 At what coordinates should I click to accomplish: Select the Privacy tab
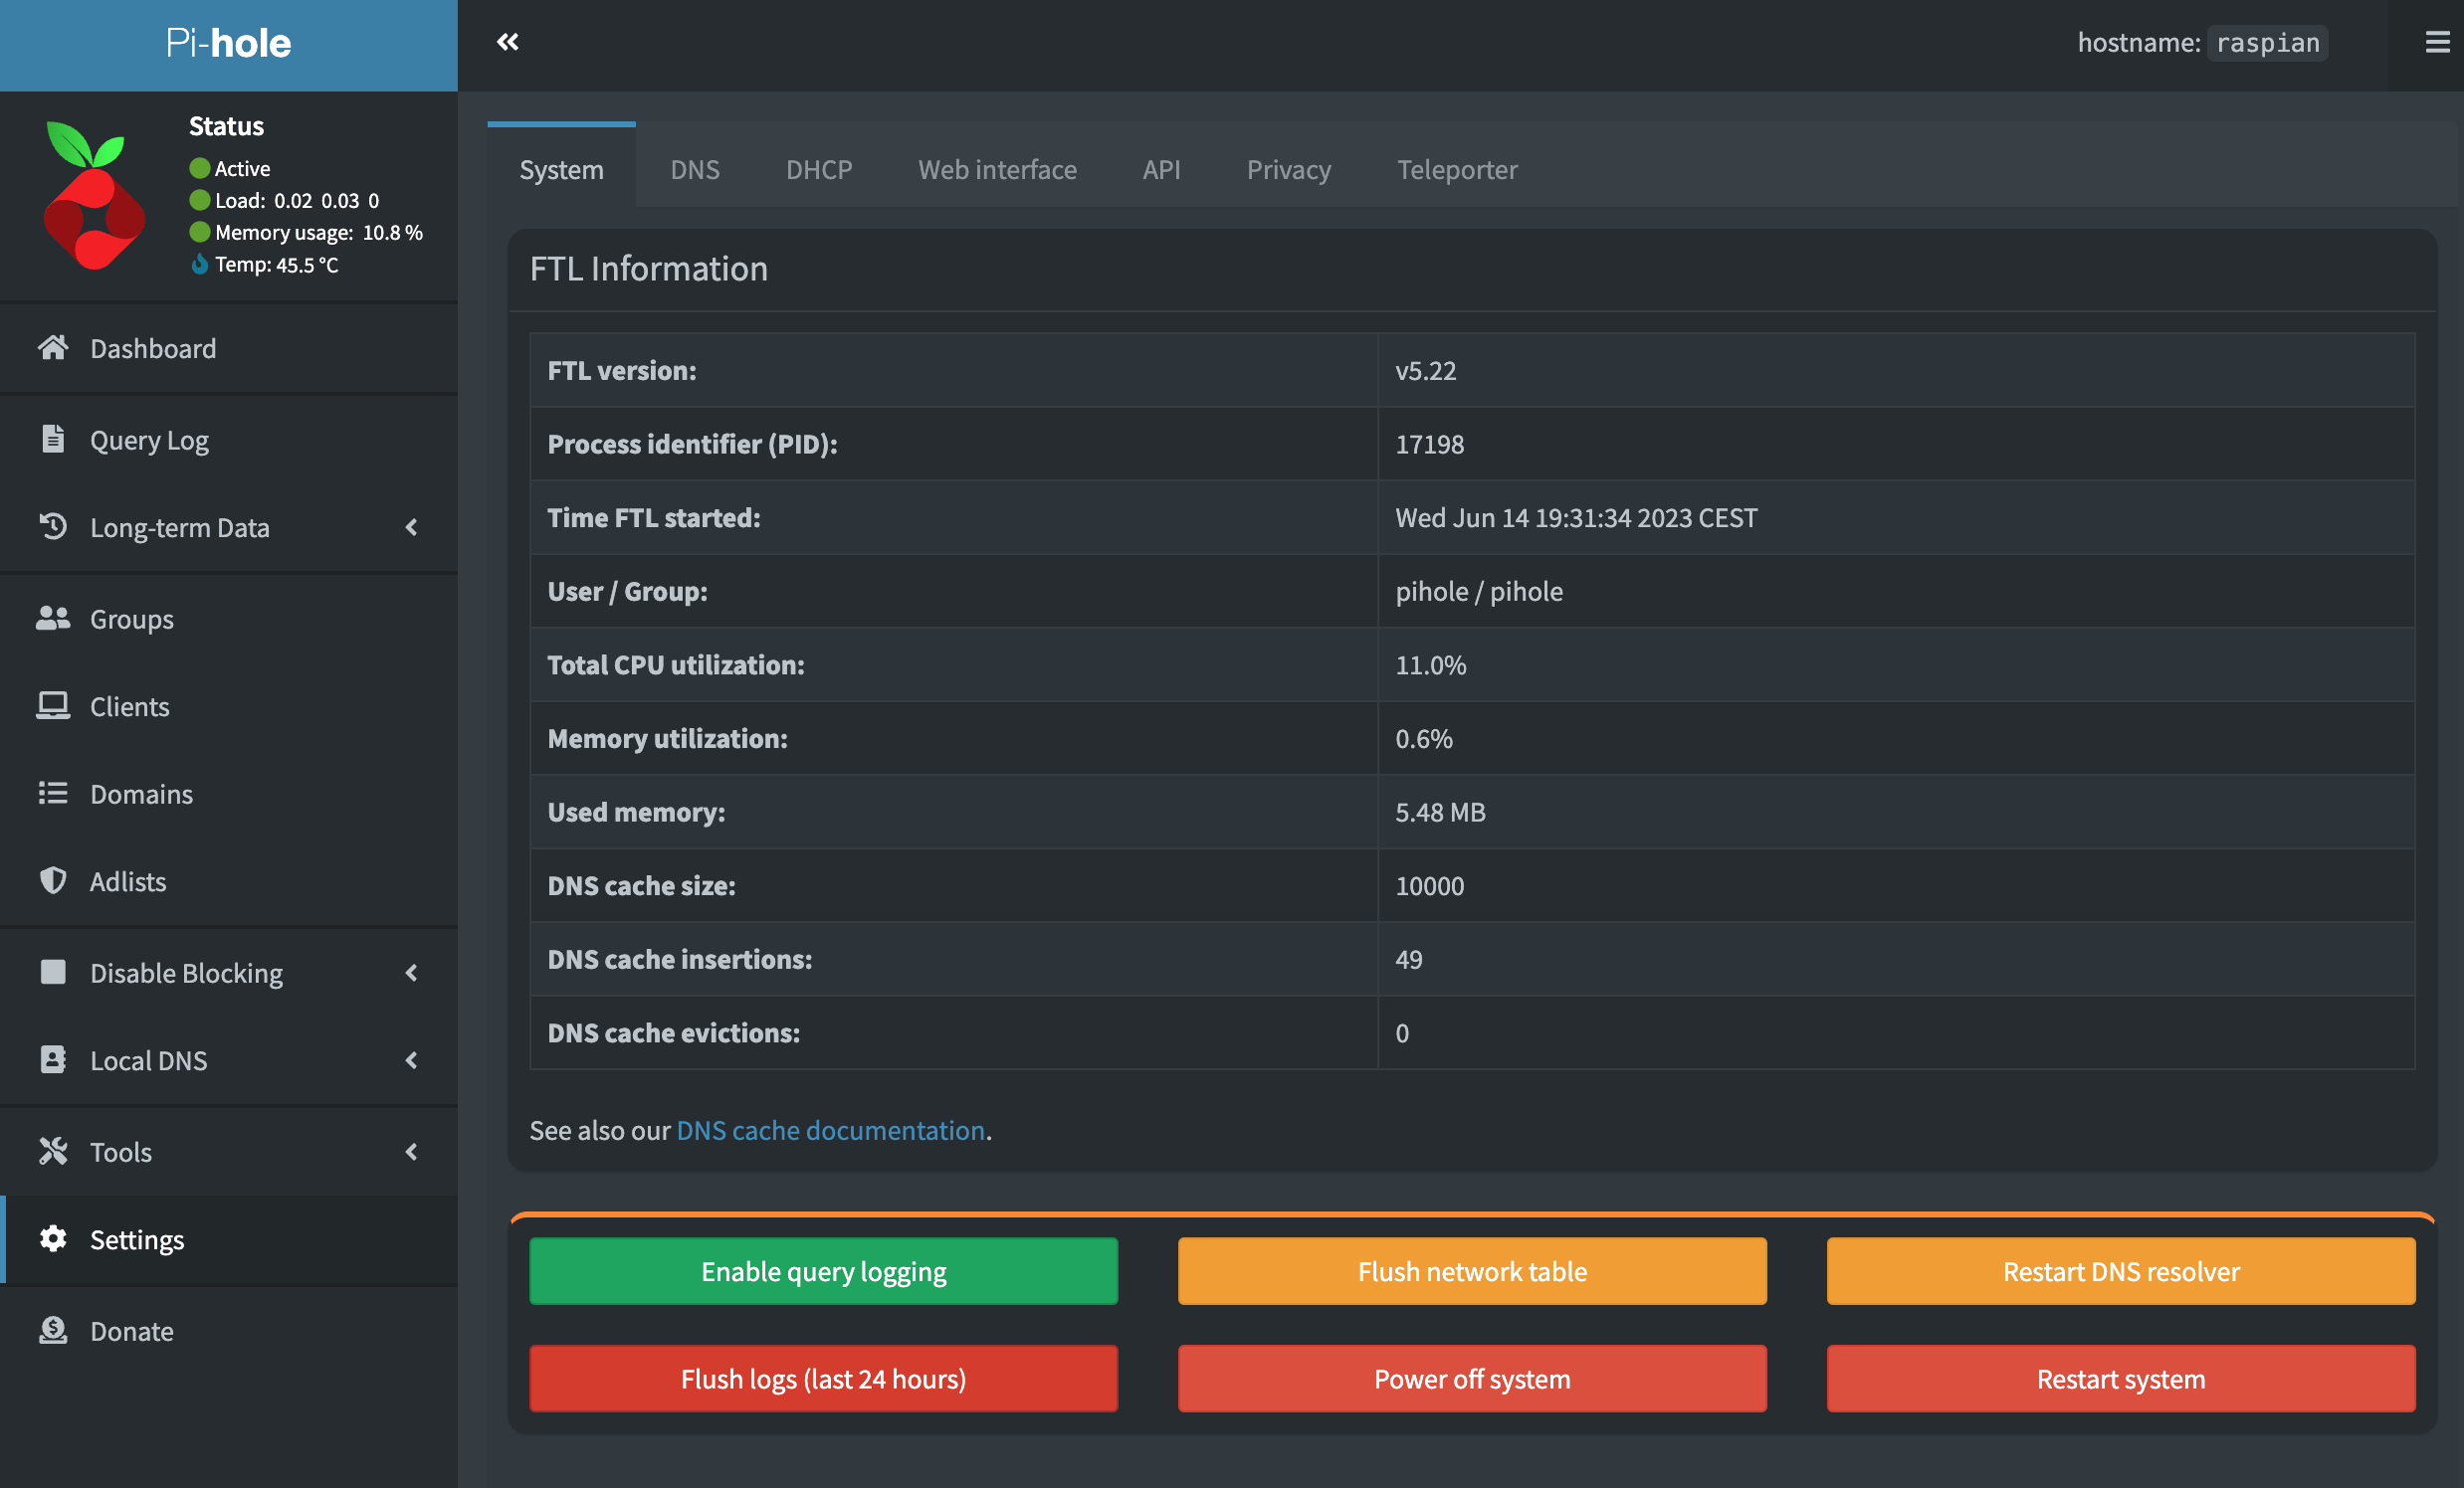(x=1288, y=169)
